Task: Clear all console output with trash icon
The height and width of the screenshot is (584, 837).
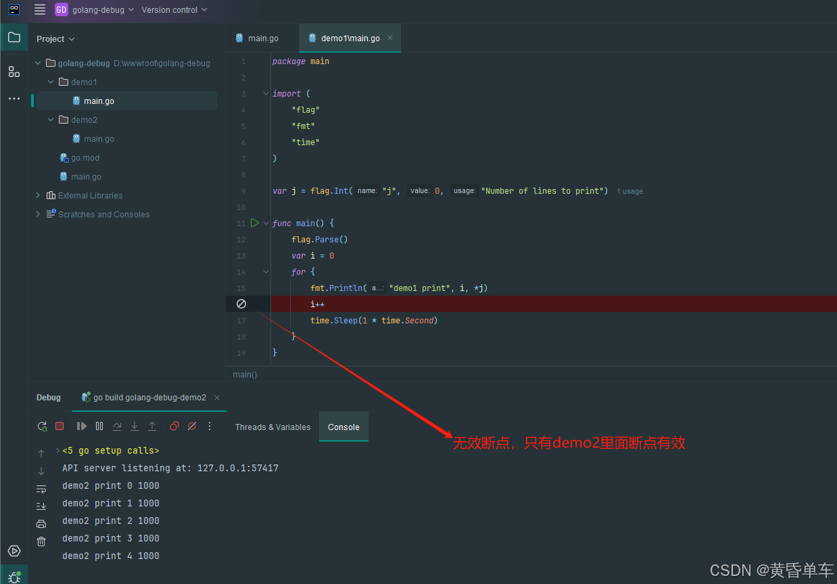Action: pos(41,541)
